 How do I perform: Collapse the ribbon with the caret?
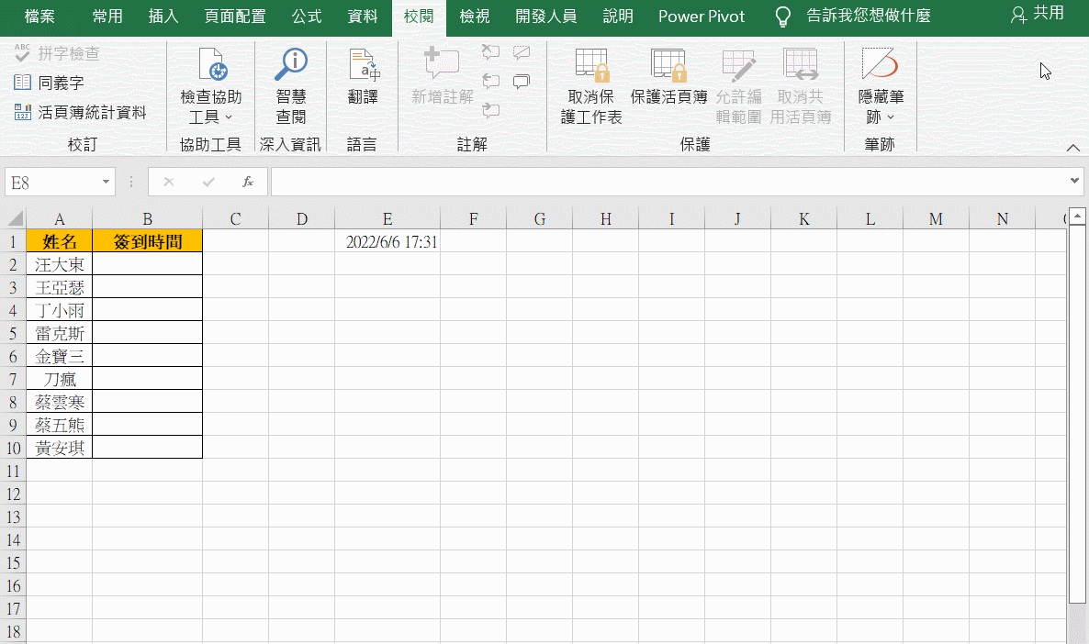click(1073, 148)
